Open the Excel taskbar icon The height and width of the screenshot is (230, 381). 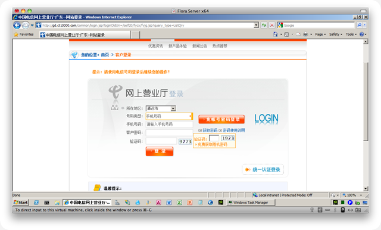179,202
